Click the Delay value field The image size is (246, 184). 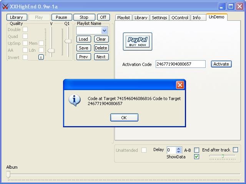coord(171,150)
